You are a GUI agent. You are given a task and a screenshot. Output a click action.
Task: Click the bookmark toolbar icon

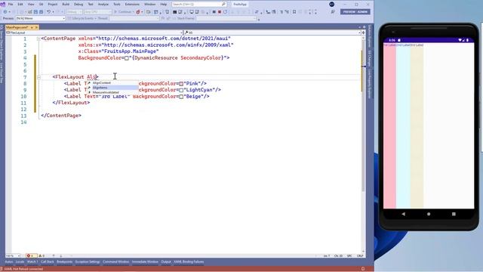(294, 12)
